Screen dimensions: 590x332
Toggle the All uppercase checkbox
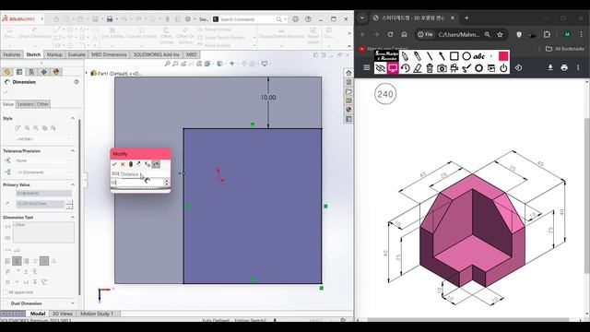point(6,292)
